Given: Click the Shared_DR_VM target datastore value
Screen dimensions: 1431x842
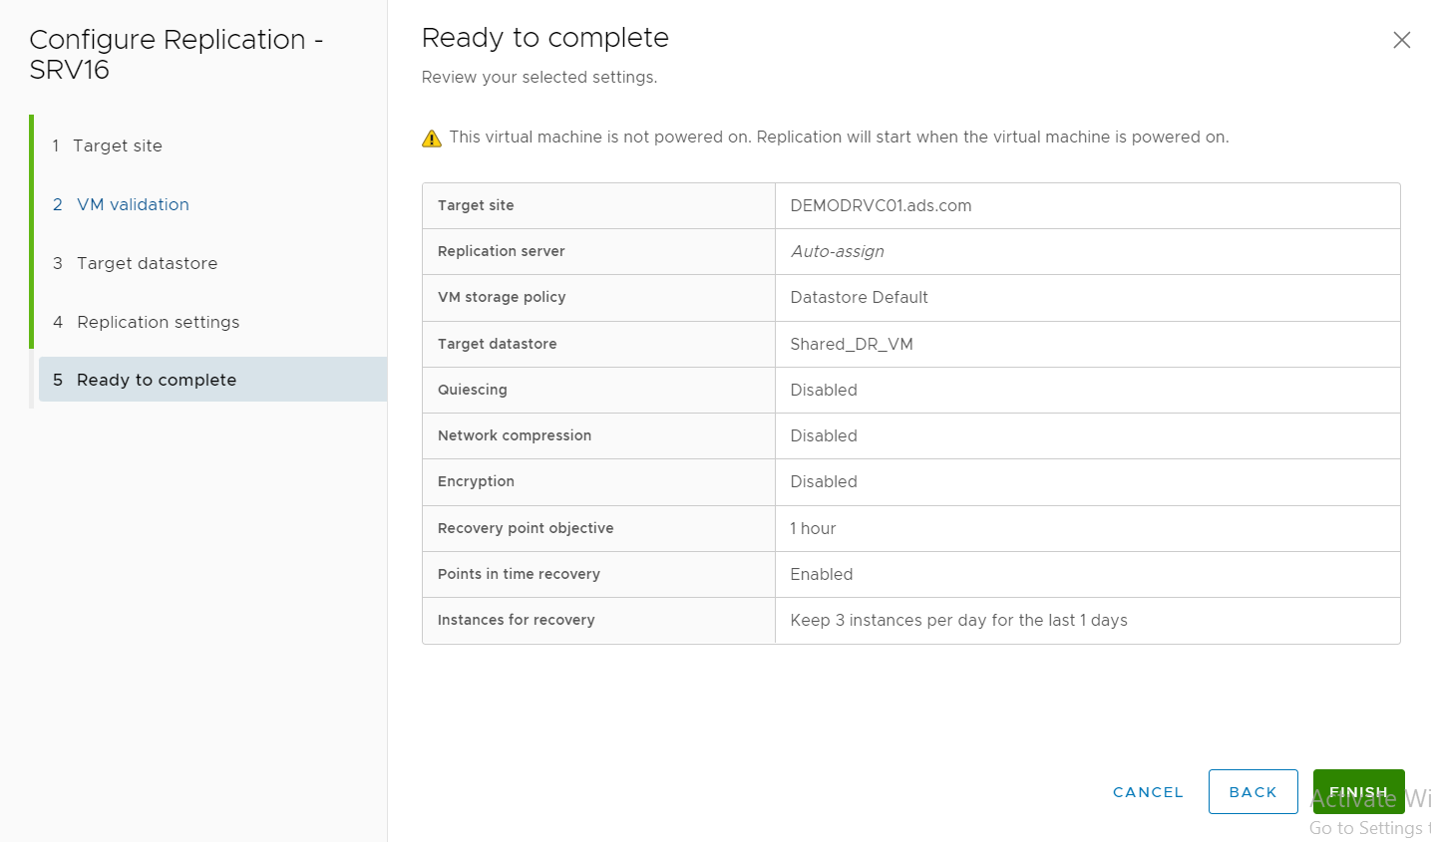Looking at the screenshot, I should (851, 344).
